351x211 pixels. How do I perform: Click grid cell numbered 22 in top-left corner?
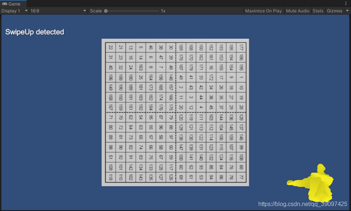(110, 47)
